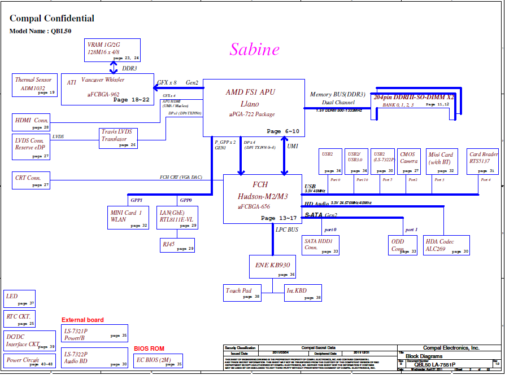505x375 pixels.
Task: Click the USB2/USB3.0 block
Action: click(356, 161)
